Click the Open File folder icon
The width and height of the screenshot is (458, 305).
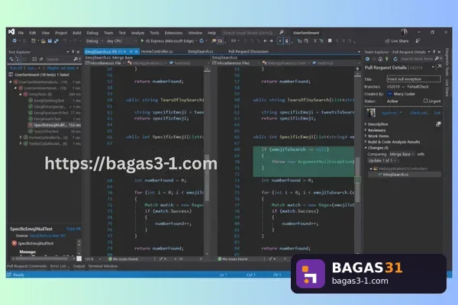pyautogui.click(x=44, y=41)
